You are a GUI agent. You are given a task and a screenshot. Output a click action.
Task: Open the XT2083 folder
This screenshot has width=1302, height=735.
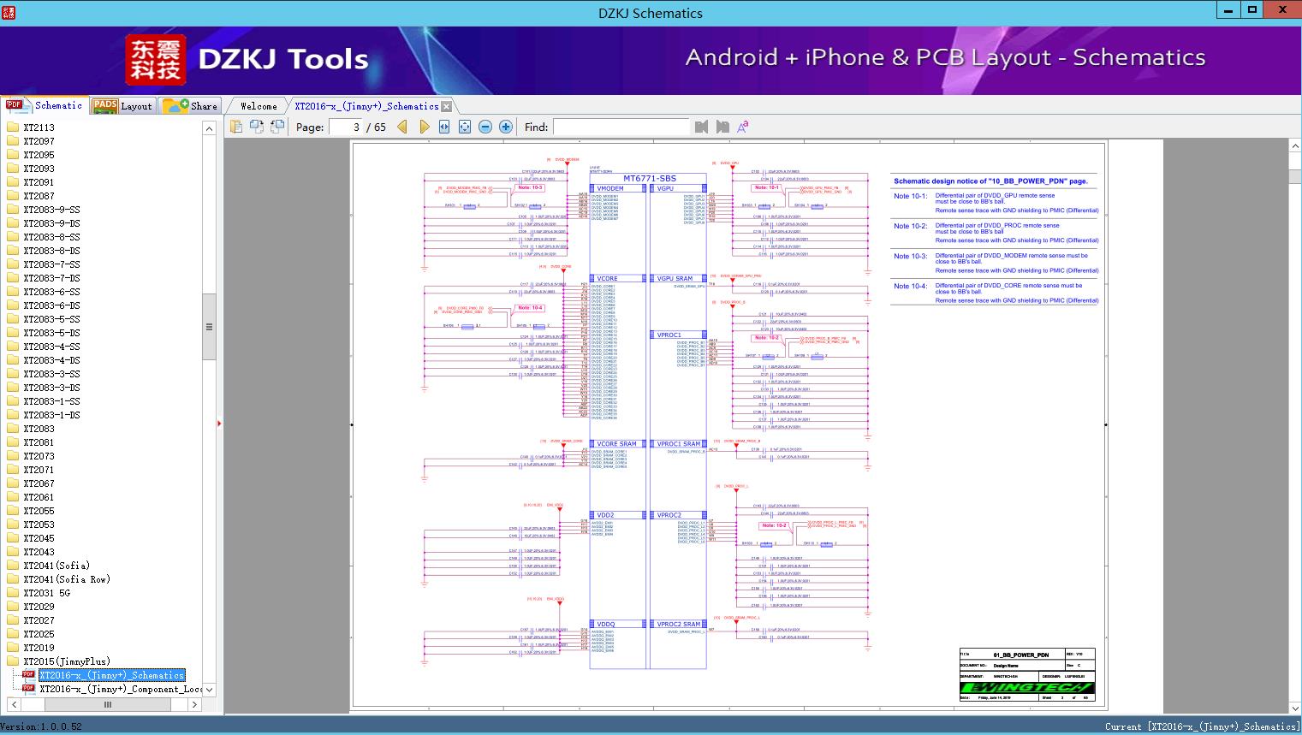tap(31, 429)
